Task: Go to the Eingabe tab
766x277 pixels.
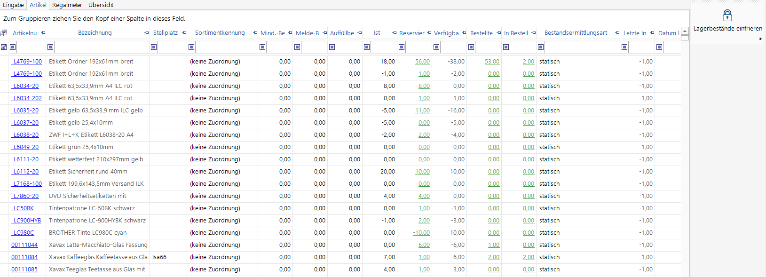Action: [13, 5]
